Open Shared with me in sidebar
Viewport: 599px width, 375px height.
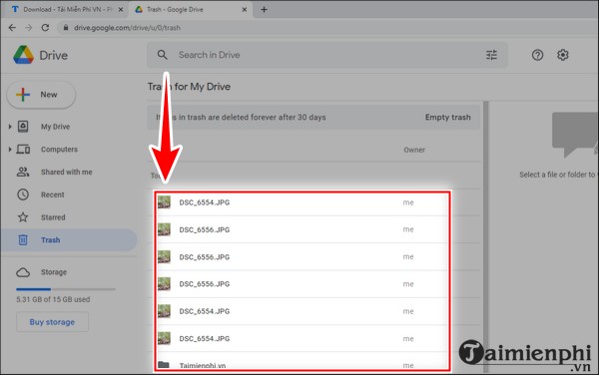(67, 173)
